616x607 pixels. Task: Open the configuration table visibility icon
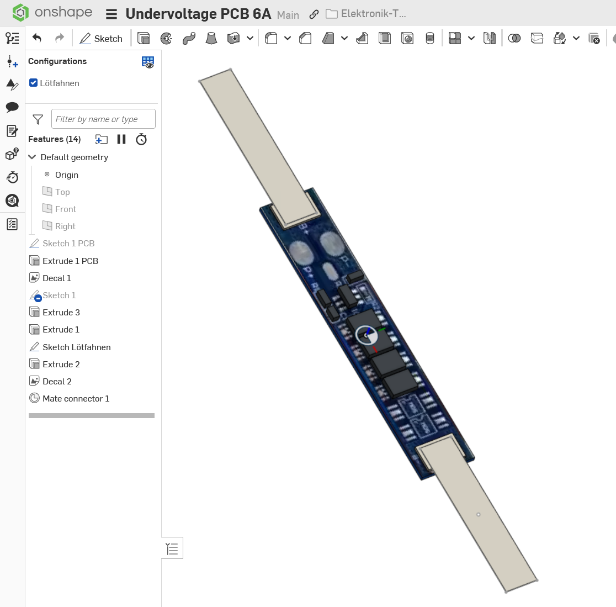[x=148, y=62]
